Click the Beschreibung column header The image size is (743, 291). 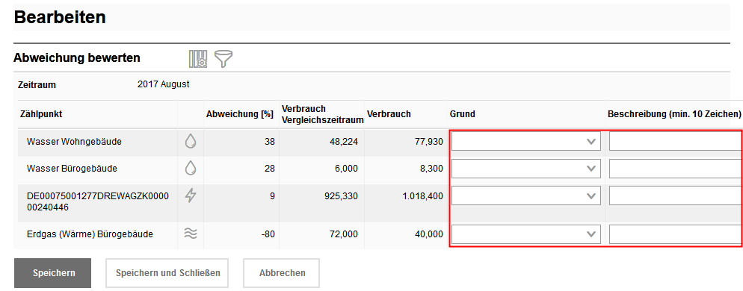point(673,114)
